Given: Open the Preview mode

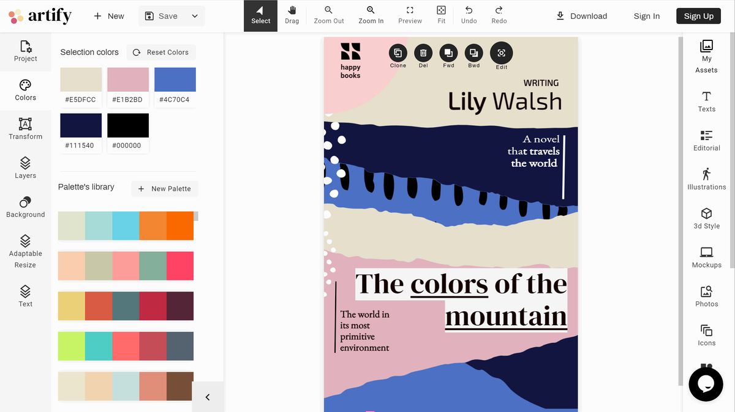Looking at the screenshot, I should [x=410, y=15].
